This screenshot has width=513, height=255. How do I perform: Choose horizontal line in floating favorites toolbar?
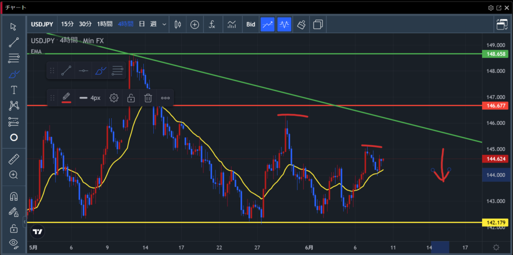point(84,70)
